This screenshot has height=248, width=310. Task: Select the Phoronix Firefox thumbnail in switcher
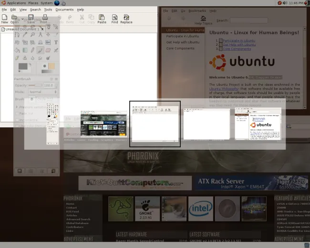point(104,124)
